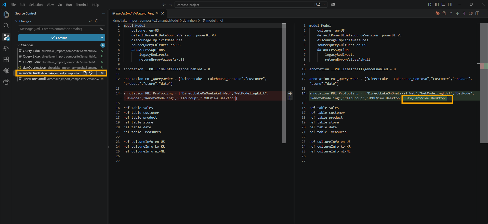Open Changes section more actions ellipsis

tap(103, 21)
